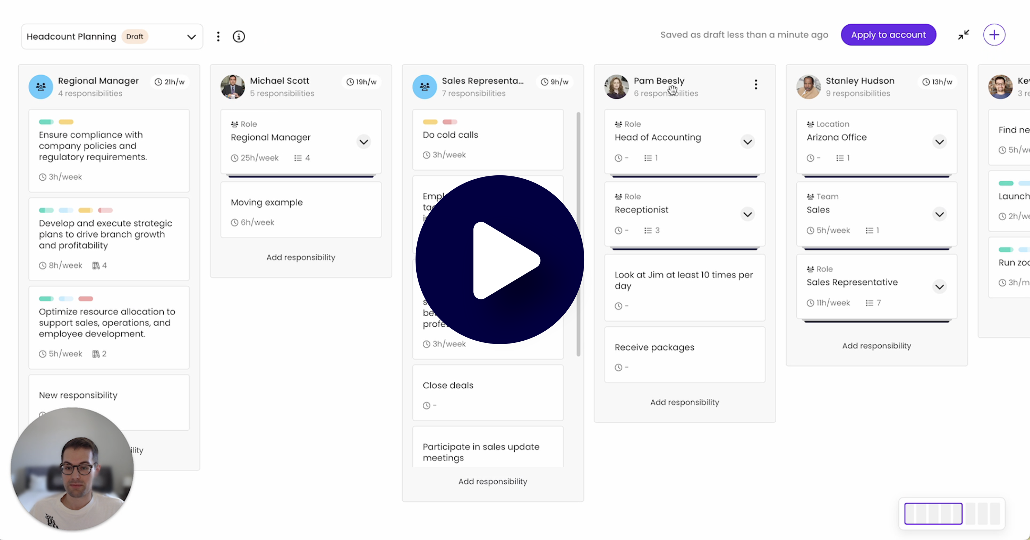Viewport: 1030px width, 540px height.
Task: Open the three-dot menu in the top toolbar
Action: click(218, 36)
